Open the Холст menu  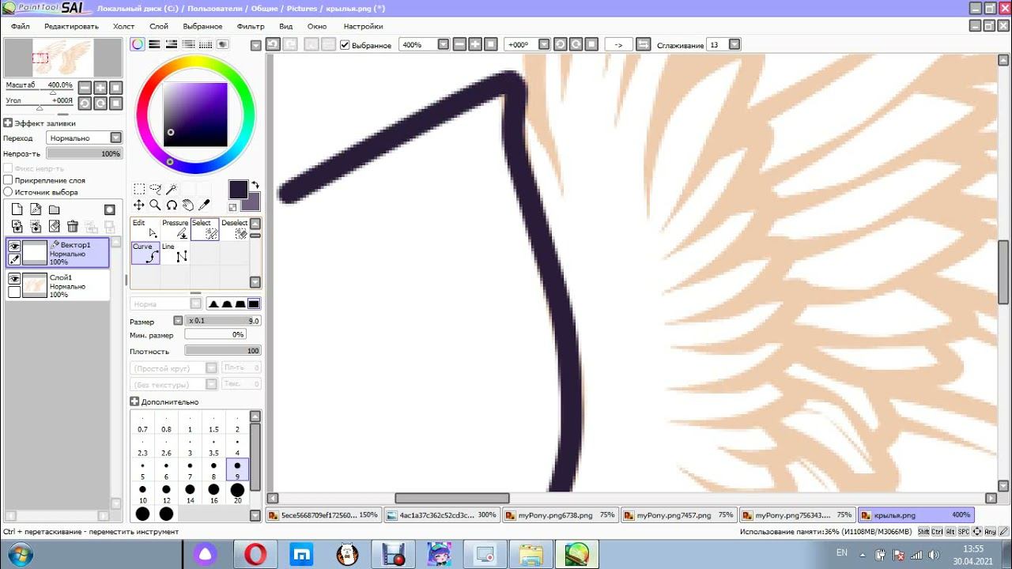point(123,26)
